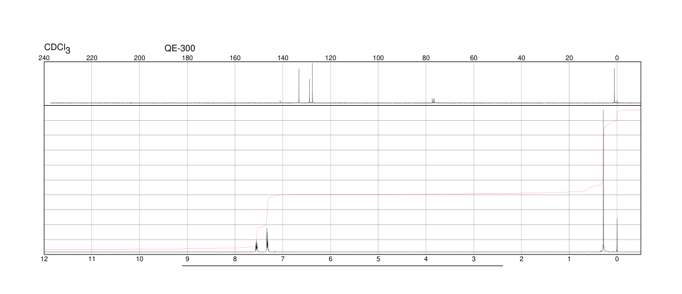Click the 160 ppm carbon axis label

tap(235, 58)
